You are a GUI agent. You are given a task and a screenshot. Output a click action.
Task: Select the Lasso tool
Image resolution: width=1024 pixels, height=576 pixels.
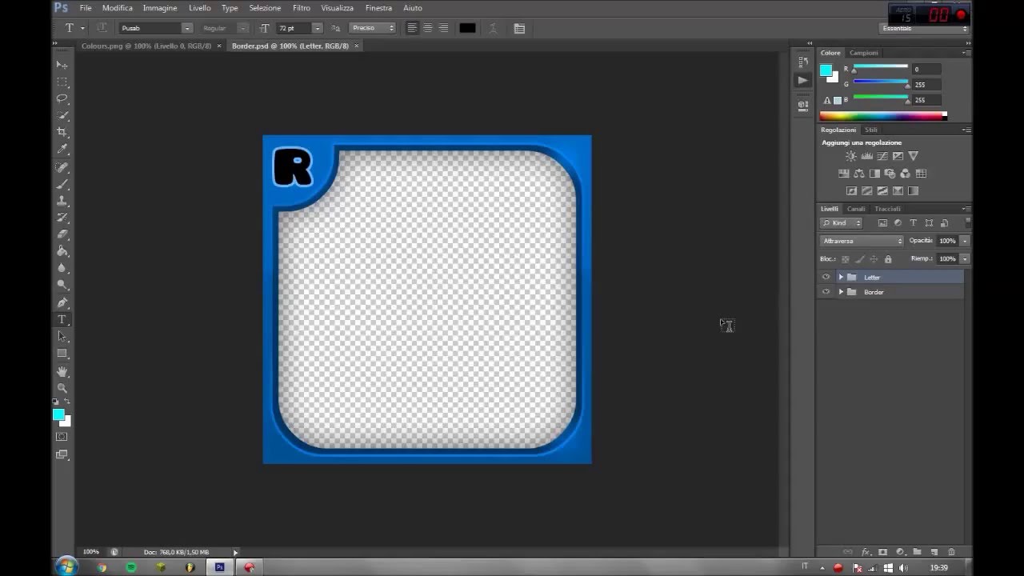click(62, 98)
